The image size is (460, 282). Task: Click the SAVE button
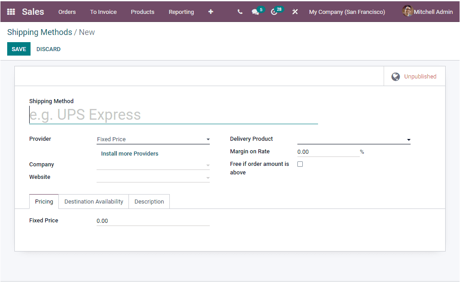coord(18,49)
